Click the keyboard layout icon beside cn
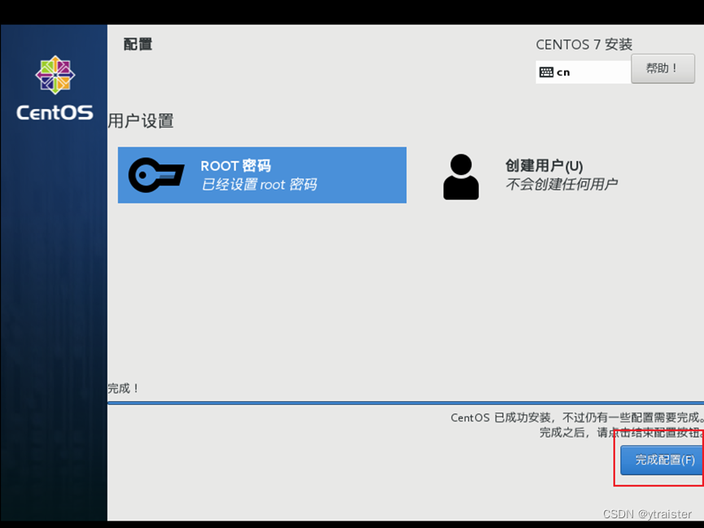Screen dimensions: 704x528 point(546,72)
